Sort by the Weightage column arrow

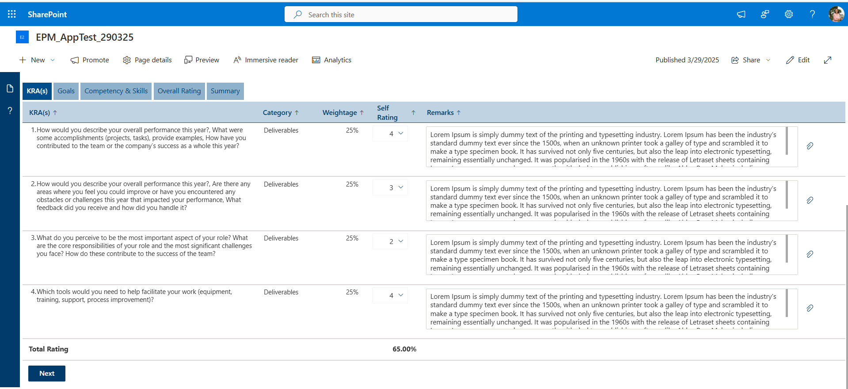pos(362,113)
